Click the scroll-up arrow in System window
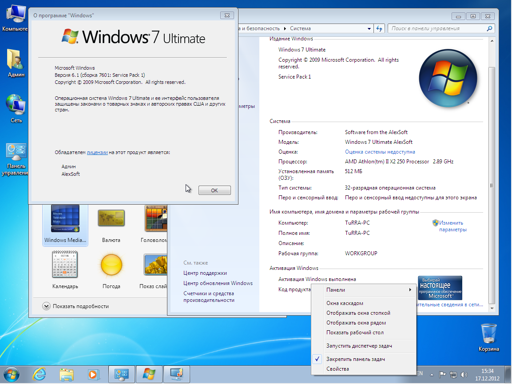 pos(492,41)
